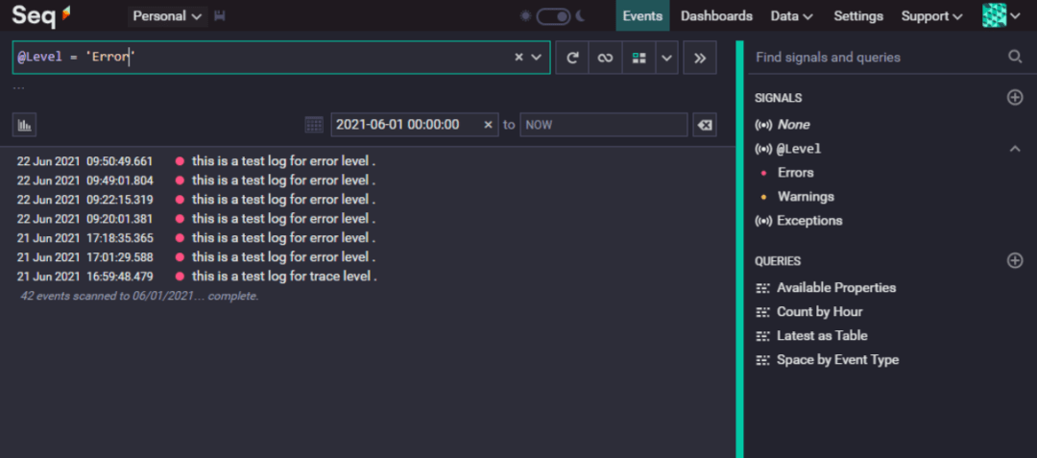Collapse the signals pane with double chevron
This screenshot has width=1037, height=458.
[700, 58]
